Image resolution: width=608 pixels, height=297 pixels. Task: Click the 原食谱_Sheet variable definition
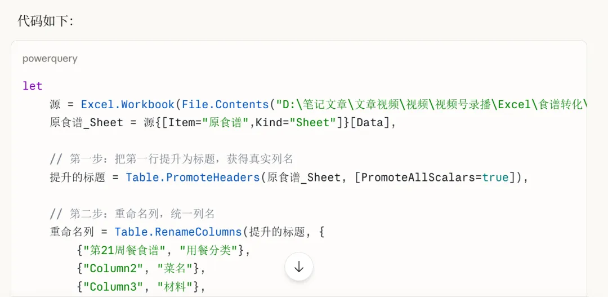tap(86, 122)
